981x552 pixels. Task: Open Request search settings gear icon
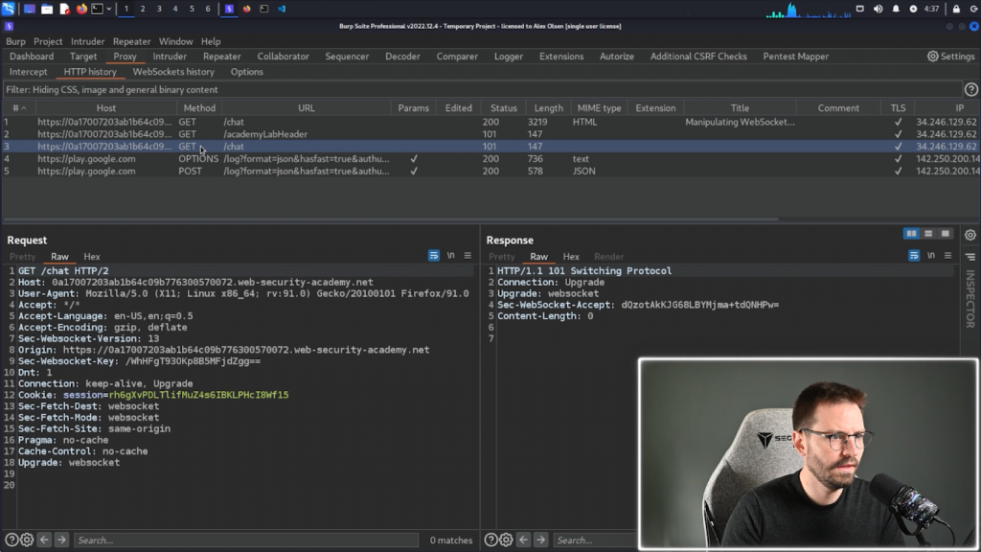pos(27,540)
